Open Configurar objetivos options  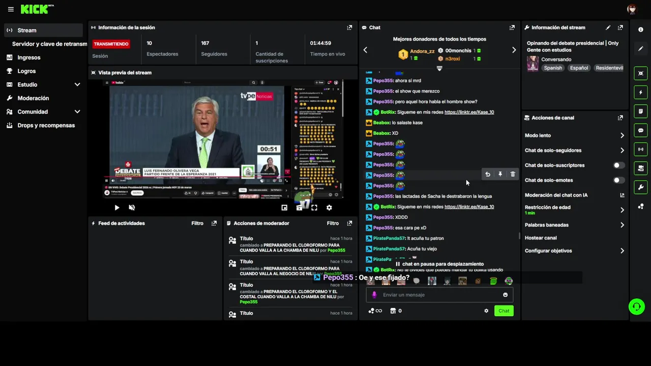tap(574, 251)
